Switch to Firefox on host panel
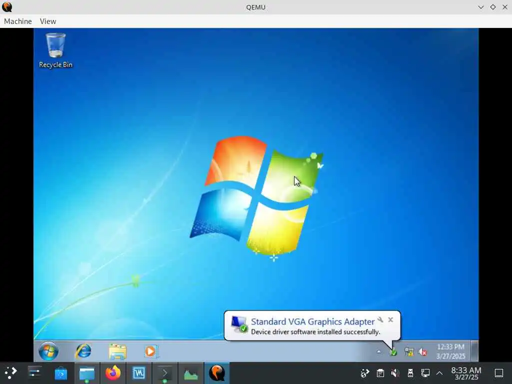512x384 pixels. click(x=113, y=373)
